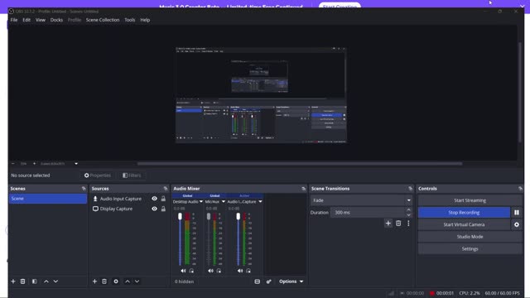Move the selected scene up

click(x=46, y=281)
